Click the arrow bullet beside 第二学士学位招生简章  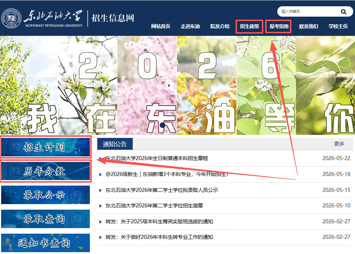(101, 206)
